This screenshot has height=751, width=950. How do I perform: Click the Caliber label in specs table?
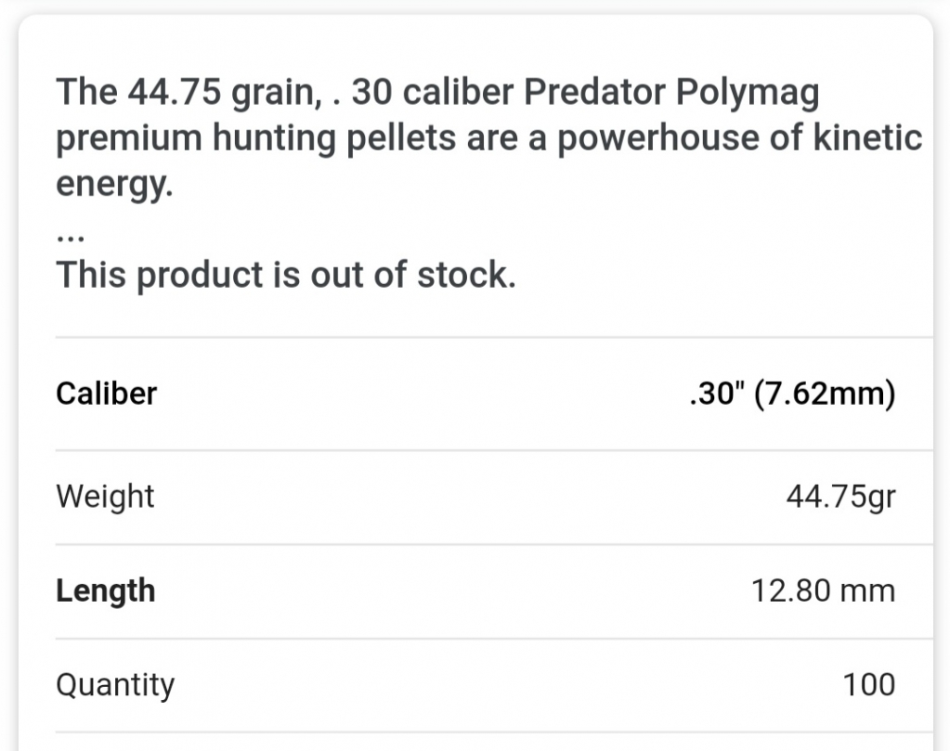(107, 394)
